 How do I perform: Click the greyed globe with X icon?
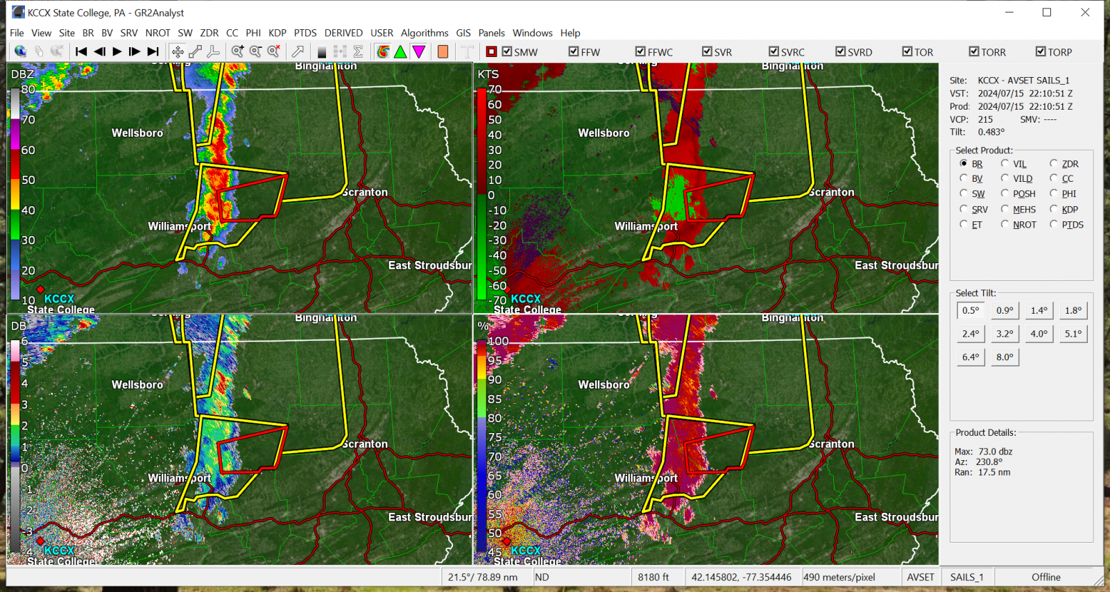(x=57, y=51)
